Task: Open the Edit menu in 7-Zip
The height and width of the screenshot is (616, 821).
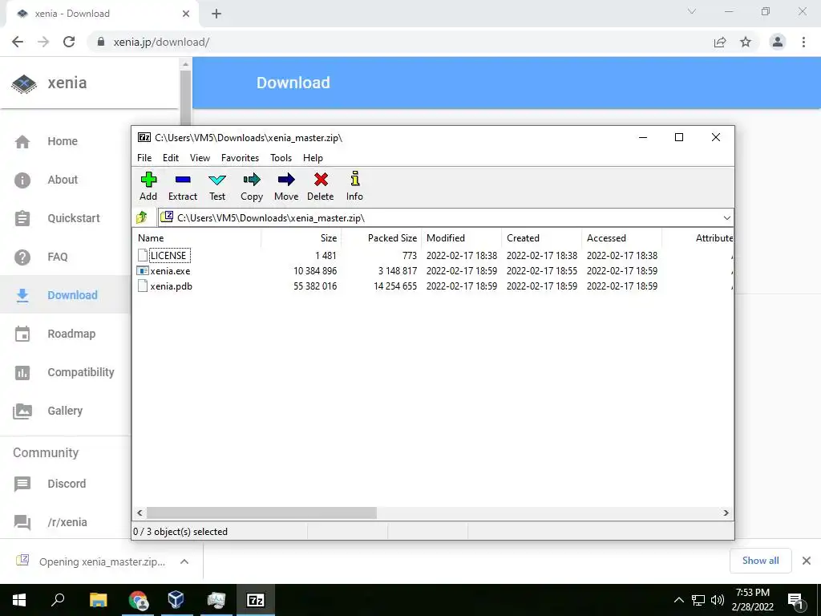Action: coord(171,158)
